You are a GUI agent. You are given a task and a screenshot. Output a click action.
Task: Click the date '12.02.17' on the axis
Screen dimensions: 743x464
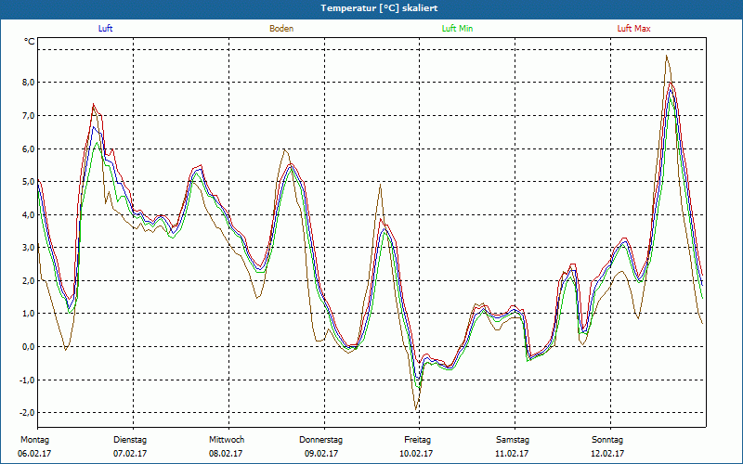coord(607,454)
